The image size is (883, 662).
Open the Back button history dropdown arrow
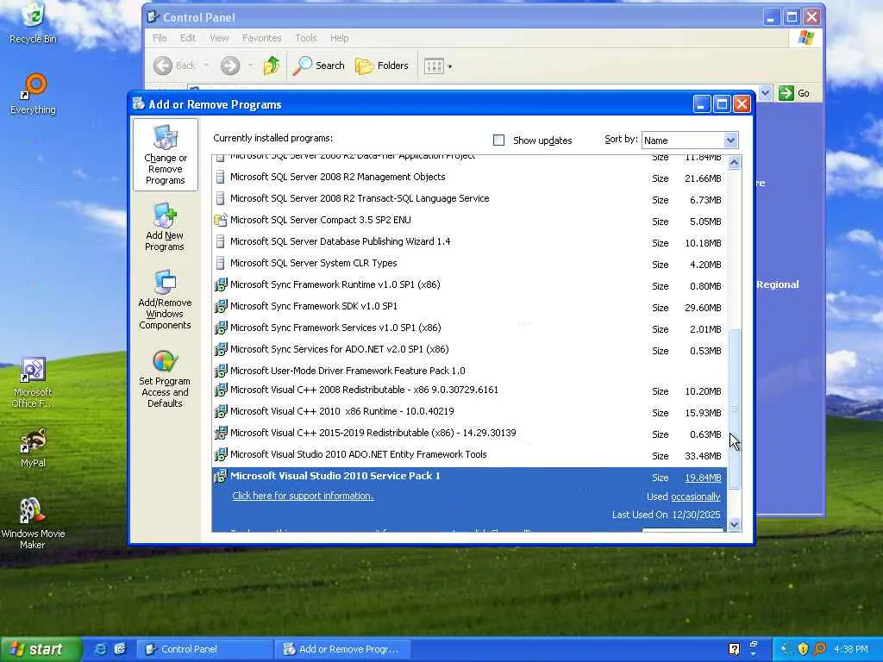tap(207, 66)
